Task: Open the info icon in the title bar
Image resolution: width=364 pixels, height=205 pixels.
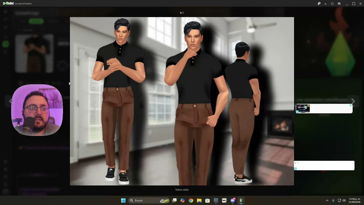Action: coord(332,4)
